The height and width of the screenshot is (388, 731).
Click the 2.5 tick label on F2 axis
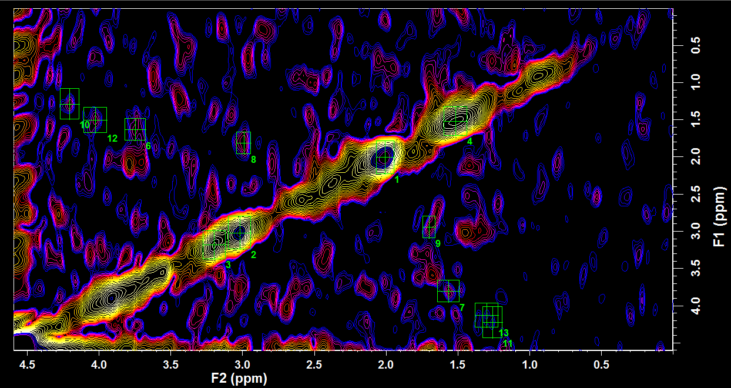point(314,364)
